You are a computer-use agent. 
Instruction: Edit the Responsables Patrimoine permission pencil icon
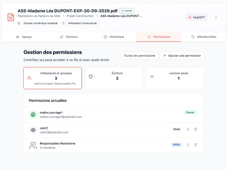[188, 144]
